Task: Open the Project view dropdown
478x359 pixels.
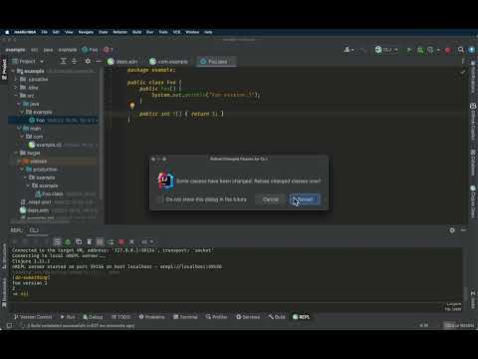Action: tap(28, 61)
